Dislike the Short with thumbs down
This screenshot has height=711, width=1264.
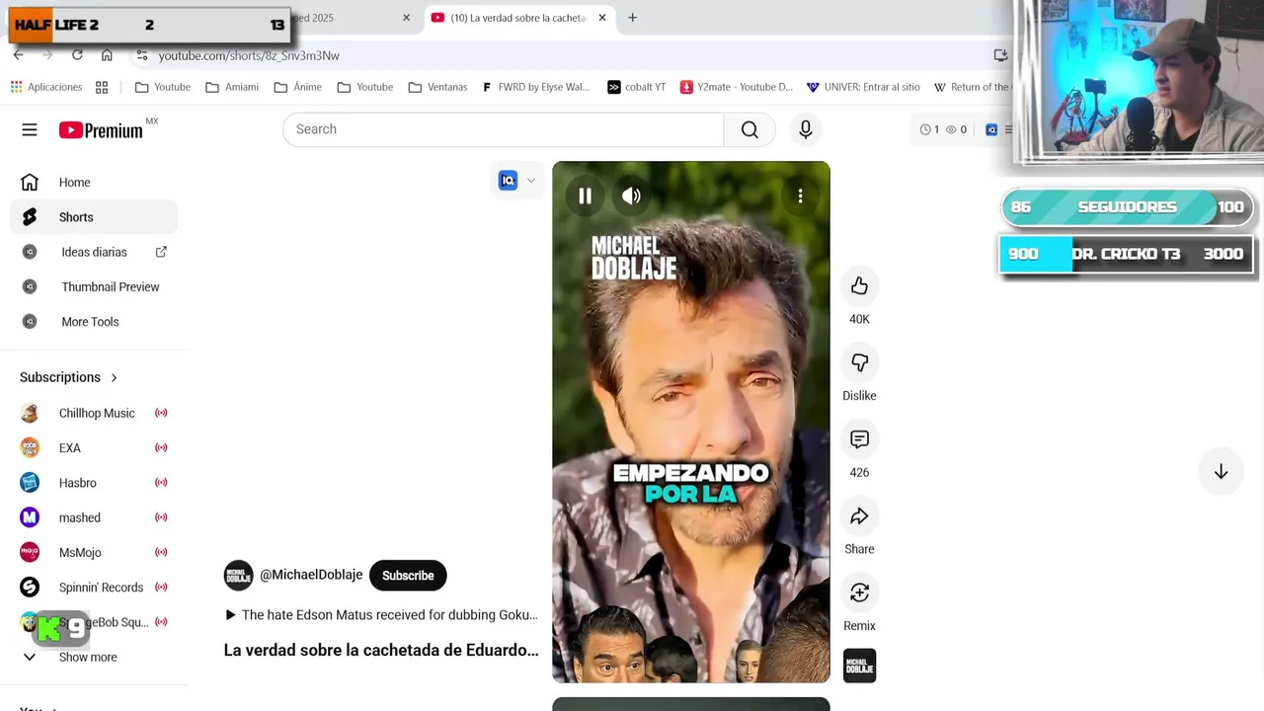click(x=859, y=362)
